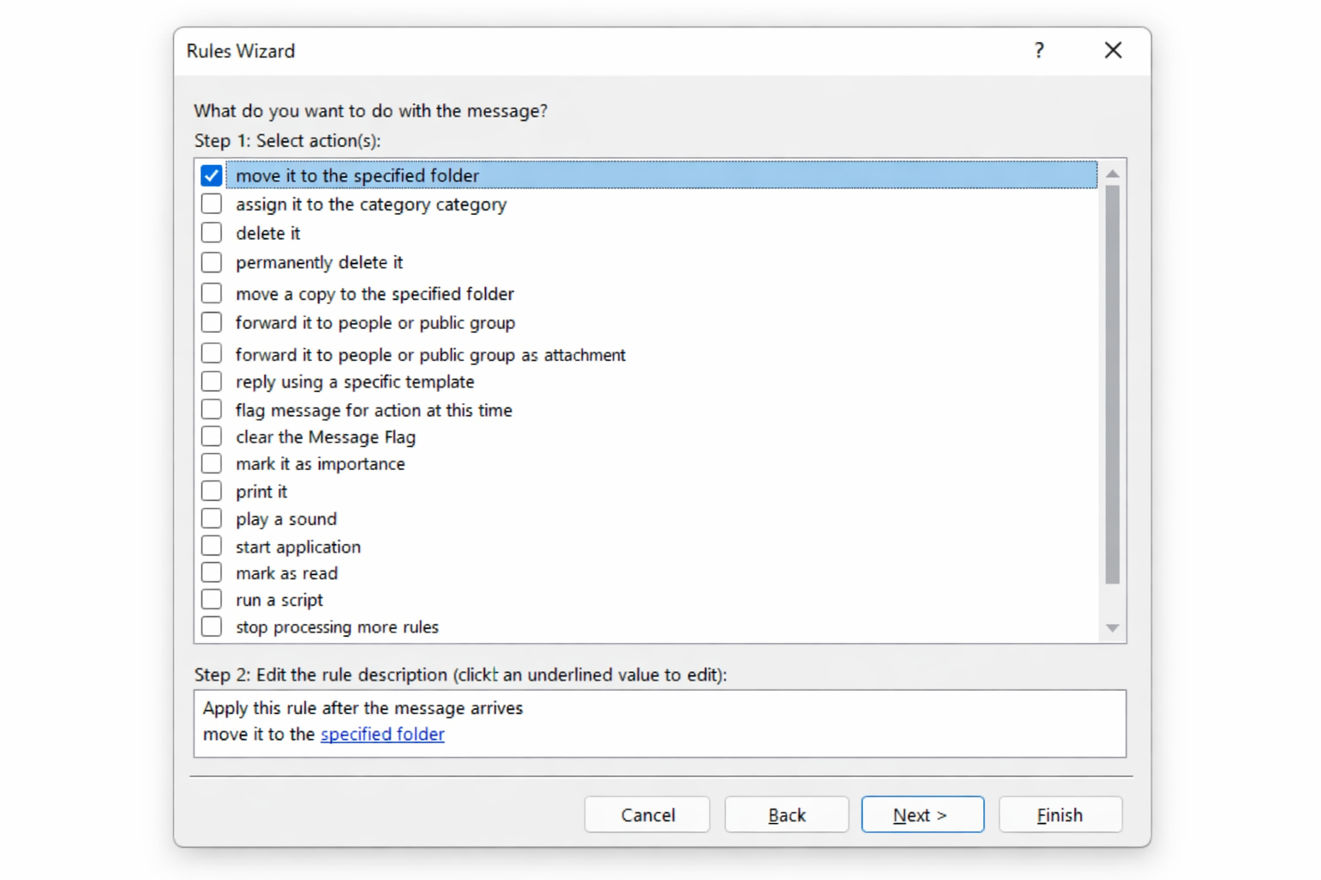Enable 'start application'
The image size is (1321, 880).
click(211, 545)
